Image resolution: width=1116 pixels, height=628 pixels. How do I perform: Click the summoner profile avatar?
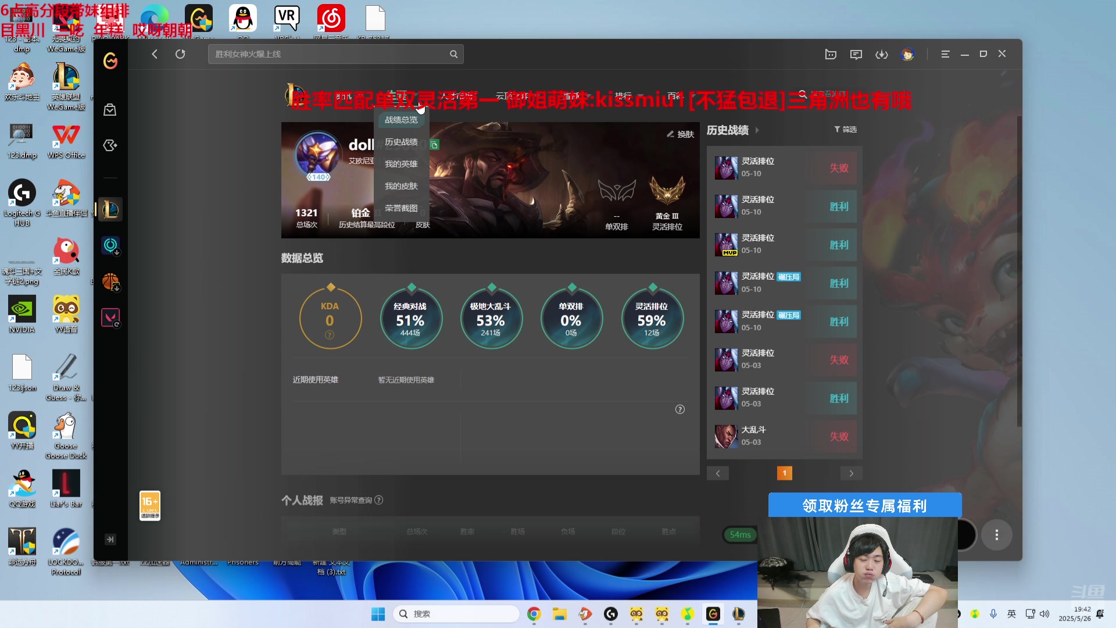pos(318,155)
